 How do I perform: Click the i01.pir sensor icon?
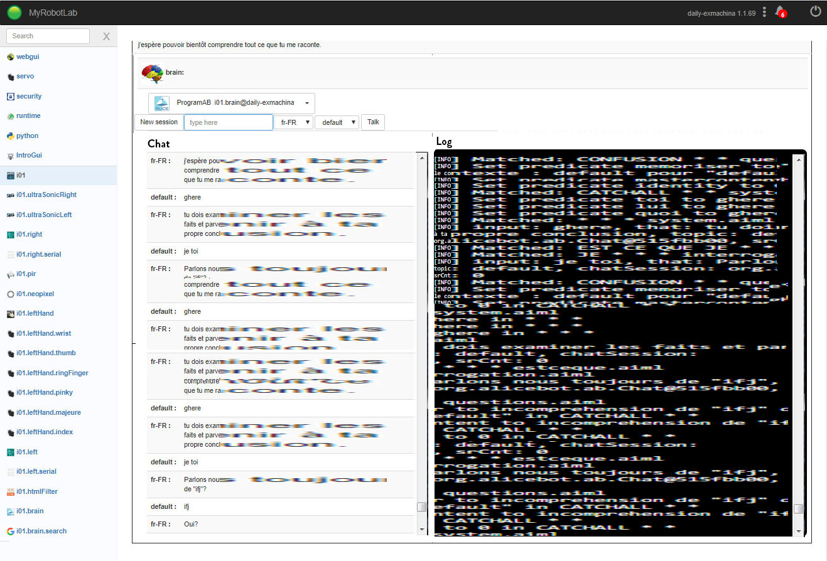(10, 274)
